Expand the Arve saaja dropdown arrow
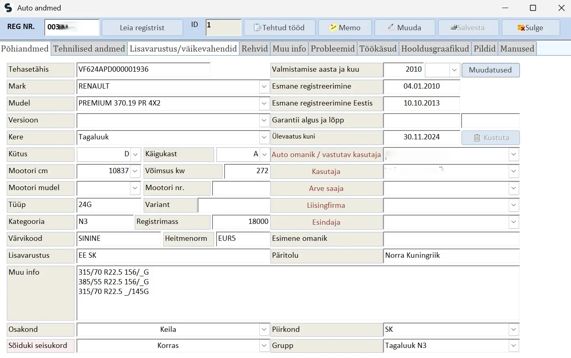Image resolution: width=571 pixels, height=358 pixels. 513,188
